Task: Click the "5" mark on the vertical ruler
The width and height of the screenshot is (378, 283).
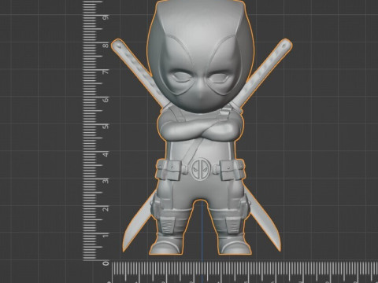Action: point(106,127)
